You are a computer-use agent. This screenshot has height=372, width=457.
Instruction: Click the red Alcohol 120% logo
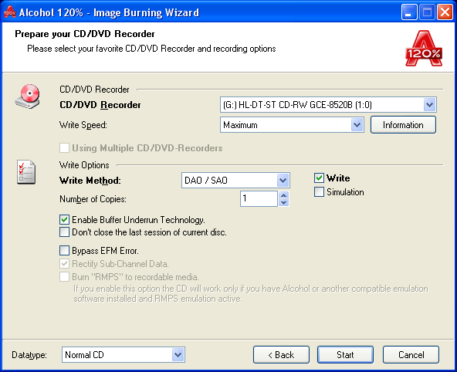coord(424,49)
